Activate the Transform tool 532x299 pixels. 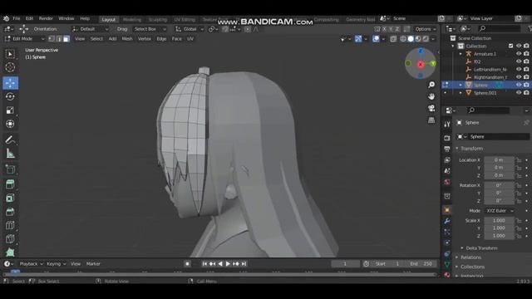10,124
